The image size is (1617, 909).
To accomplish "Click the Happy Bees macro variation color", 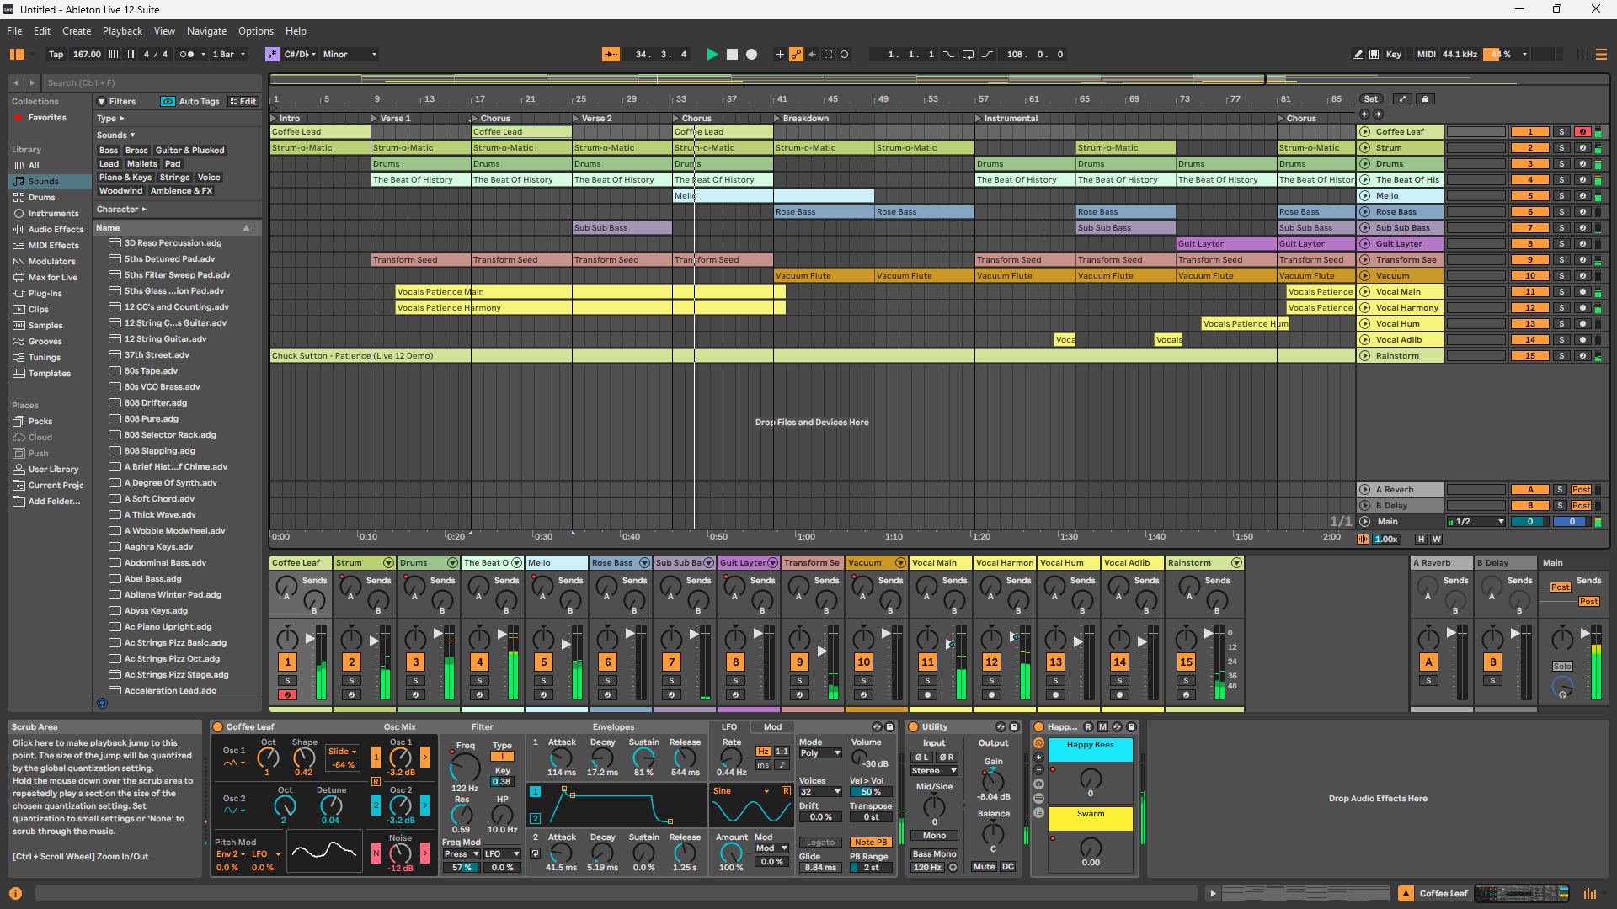I will [x=1090, y=748].
